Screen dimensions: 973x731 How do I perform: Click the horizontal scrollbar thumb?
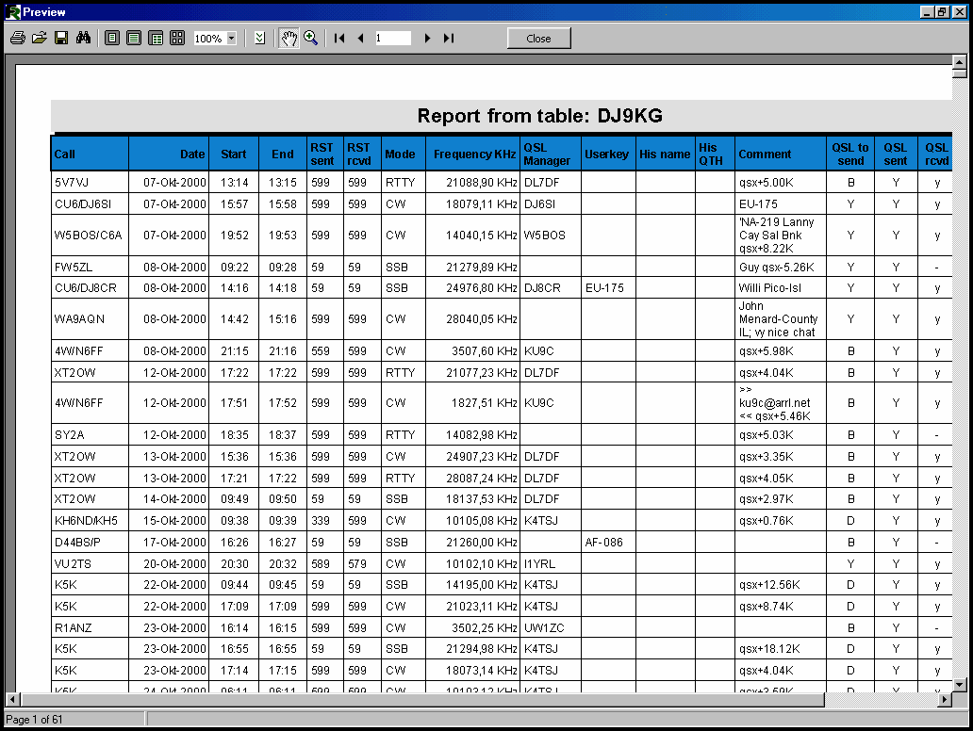click(422, 699)
